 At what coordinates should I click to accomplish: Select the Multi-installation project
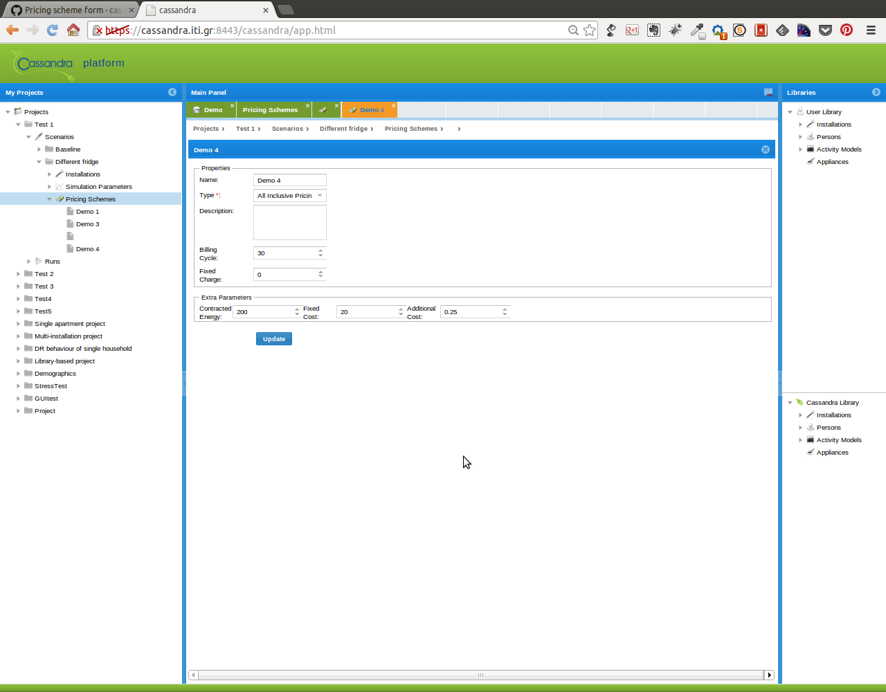tap(69, 336)
